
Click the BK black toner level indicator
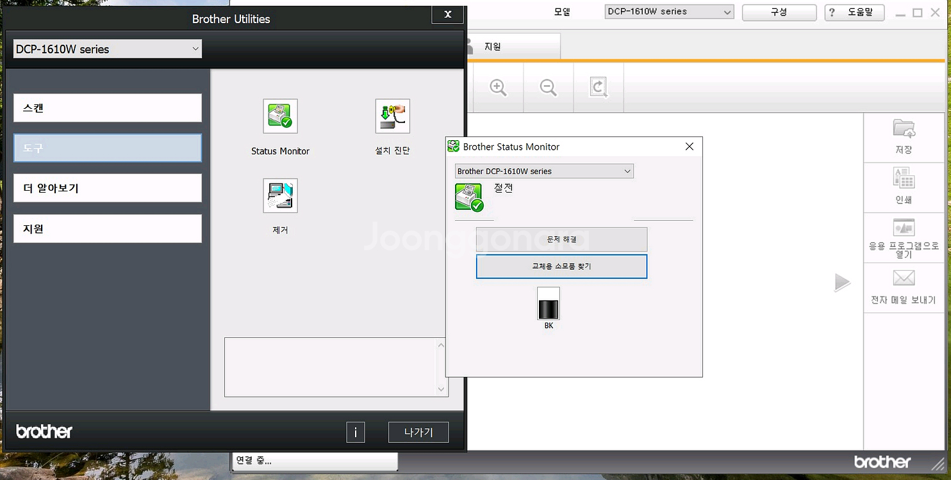[548, 303]
